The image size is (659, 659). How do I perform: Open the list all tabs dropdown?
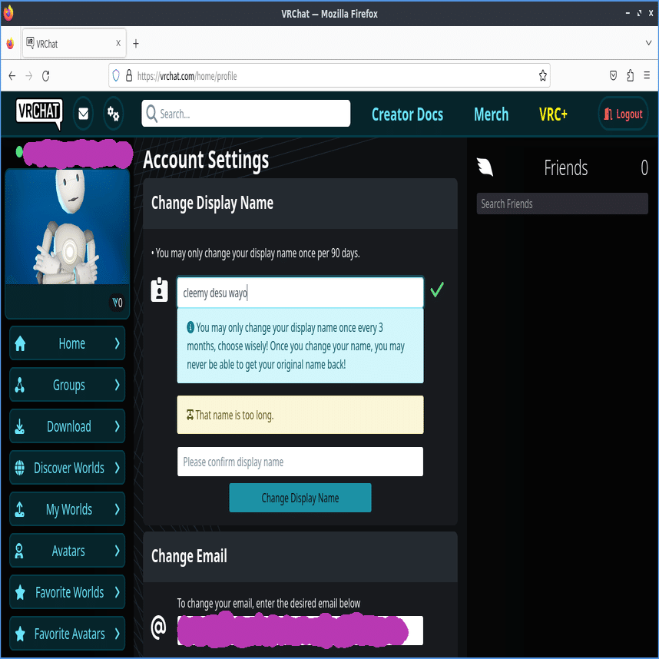click(x=648, y=43)
